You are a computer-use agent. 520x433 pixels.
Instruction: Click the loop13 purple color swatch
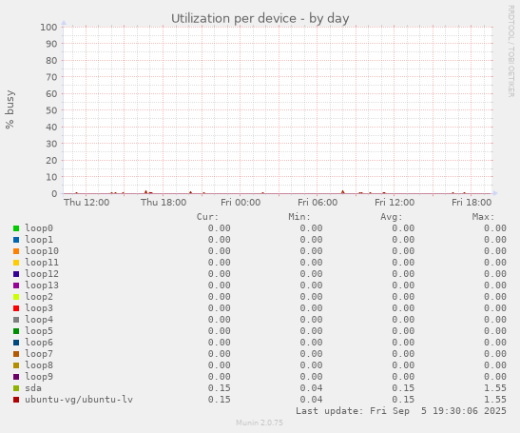(x=16, y=285)
